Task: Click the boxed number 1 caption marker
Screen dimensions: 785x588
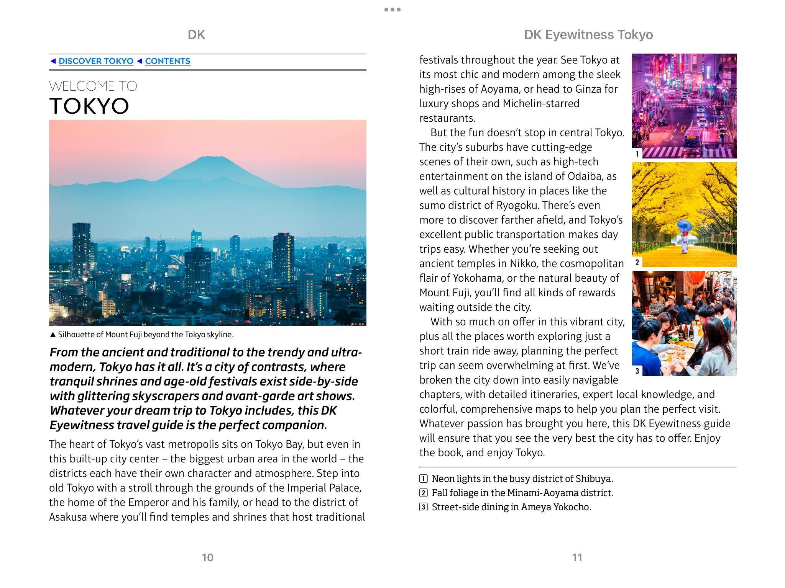Action: (424, 479)
